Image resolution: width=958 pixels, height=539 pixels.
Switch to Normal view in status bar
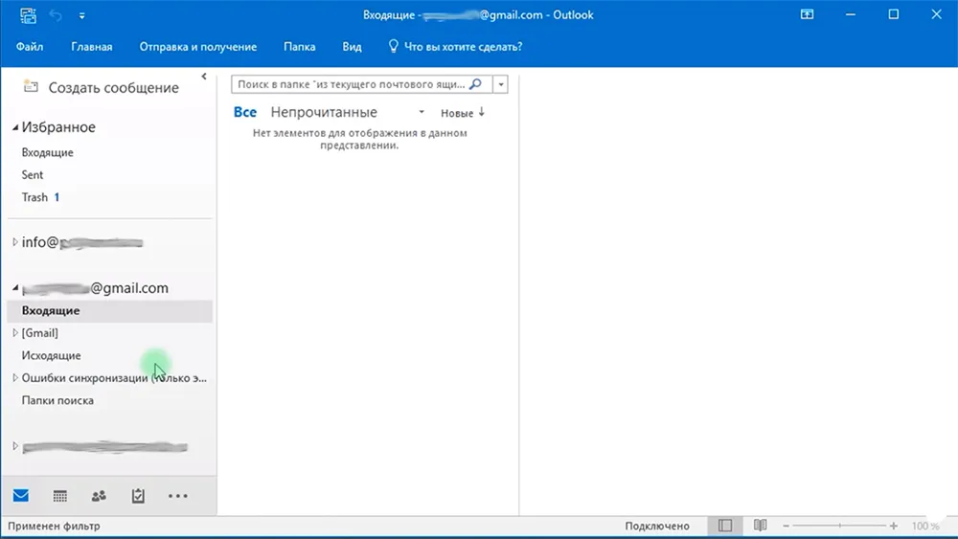coord(725,526)
